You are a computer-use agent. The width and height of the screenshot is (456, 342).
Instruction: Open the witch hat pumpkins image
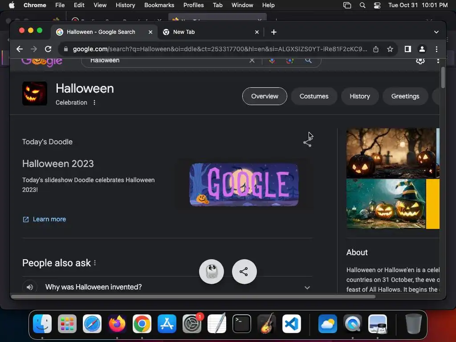click(386, 204)
